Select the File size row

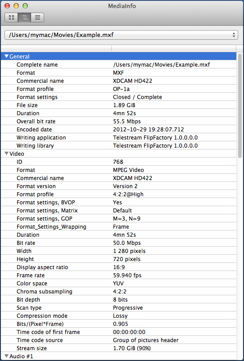coord(119,105)
